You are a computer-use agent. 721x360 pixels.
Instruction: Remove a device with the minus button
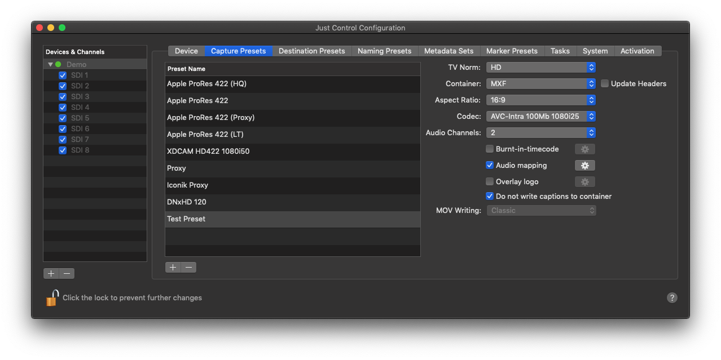(67, 274)
